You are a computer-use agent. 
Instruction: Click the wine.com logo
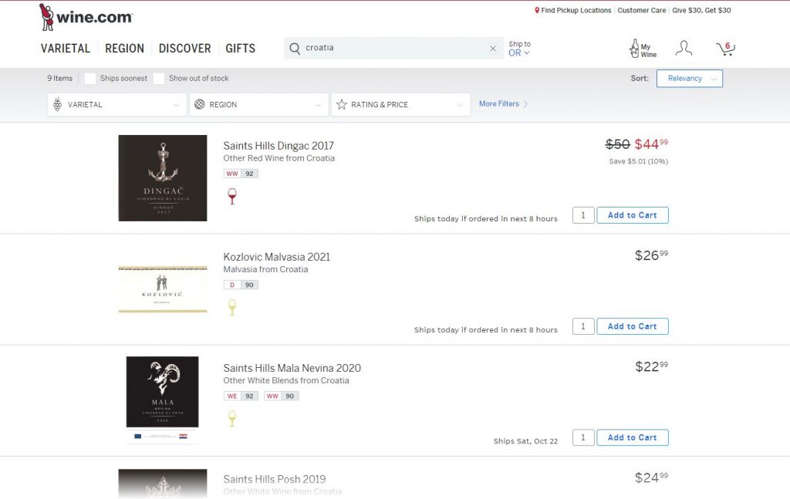pyautogui.click(x=86, y=17)
